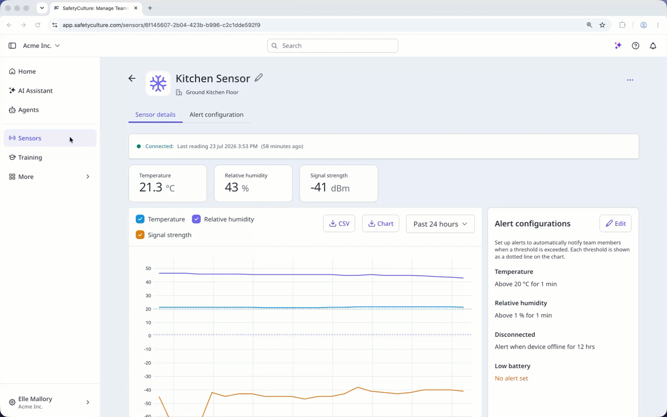The image size is (667, 417).
Task: Toggle the Signal strength checkbox
Action: (x=140, y=235)
